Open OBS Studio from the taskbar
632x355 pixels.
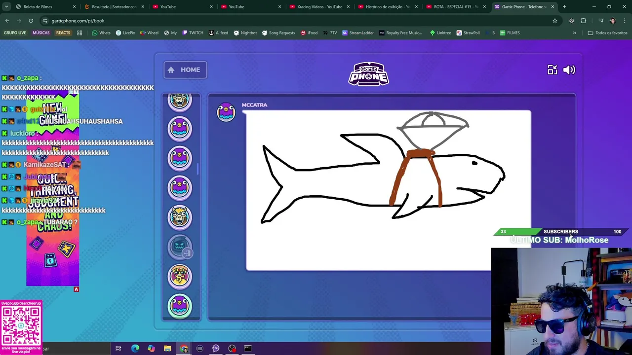click(x=232, y=349)
